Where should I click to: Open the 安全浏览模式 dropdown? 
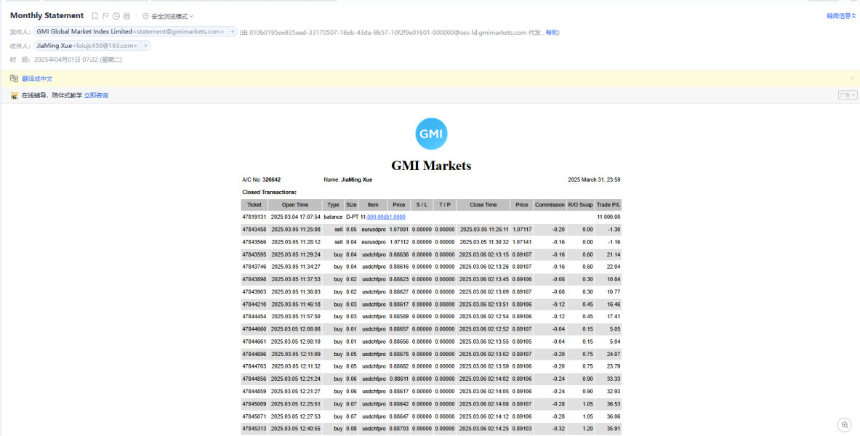tap(168, 17)
